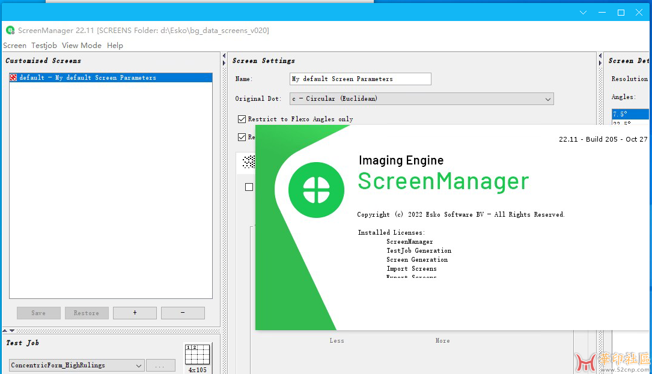The image size is (652, 374).
Task: Open the Original Dot dropdown
Action: point(422,99)
